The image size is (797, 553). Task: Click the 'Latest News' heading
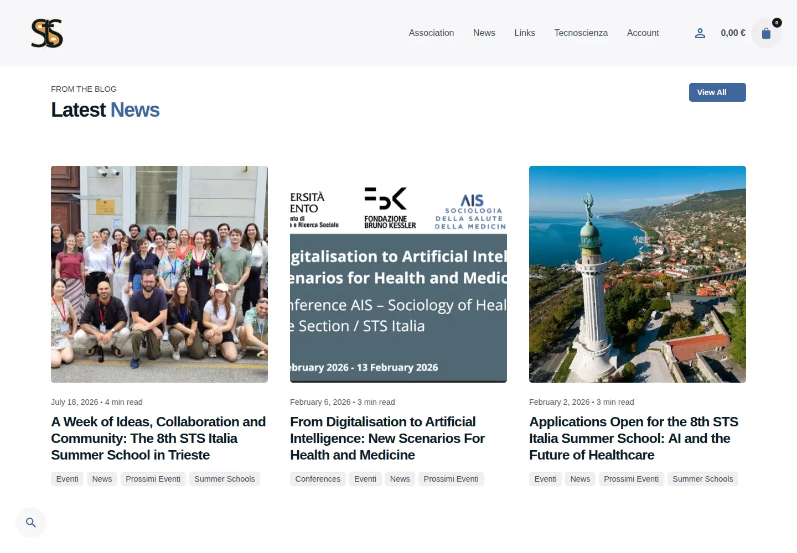coord(105,110)
